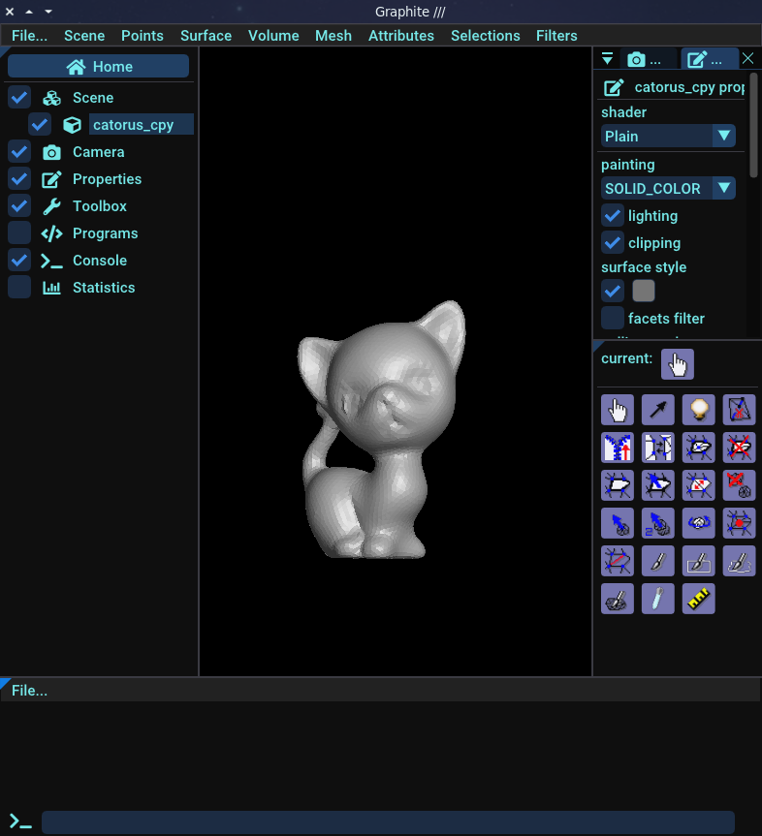Click the Home button

pos(98,67)
